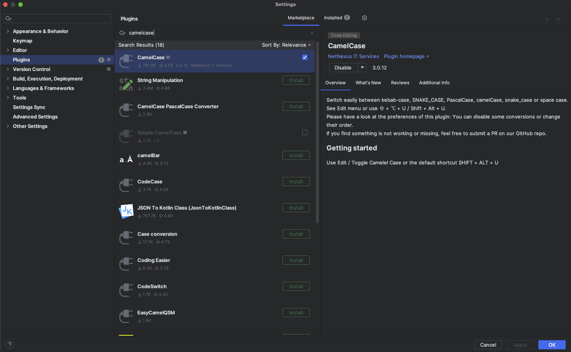Click the camelBar plugin icon
571x352 pixels.
tap(126, 159)
